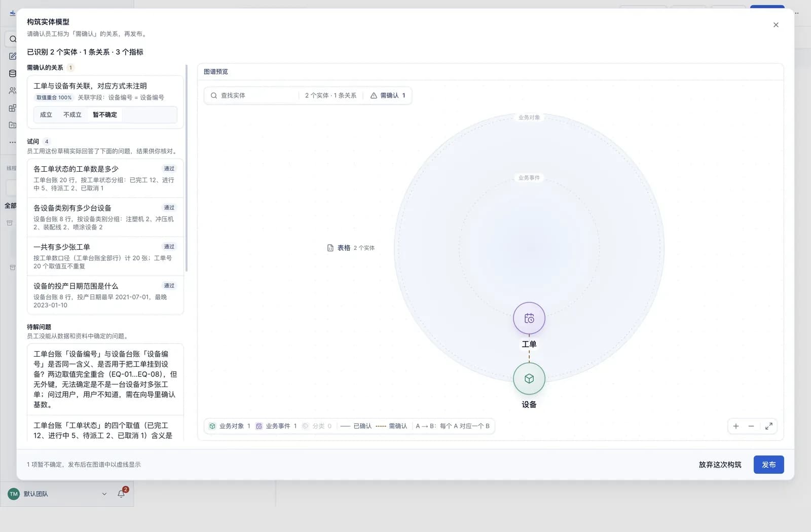Click the 表格 document icon in graph

click(330, 248)
